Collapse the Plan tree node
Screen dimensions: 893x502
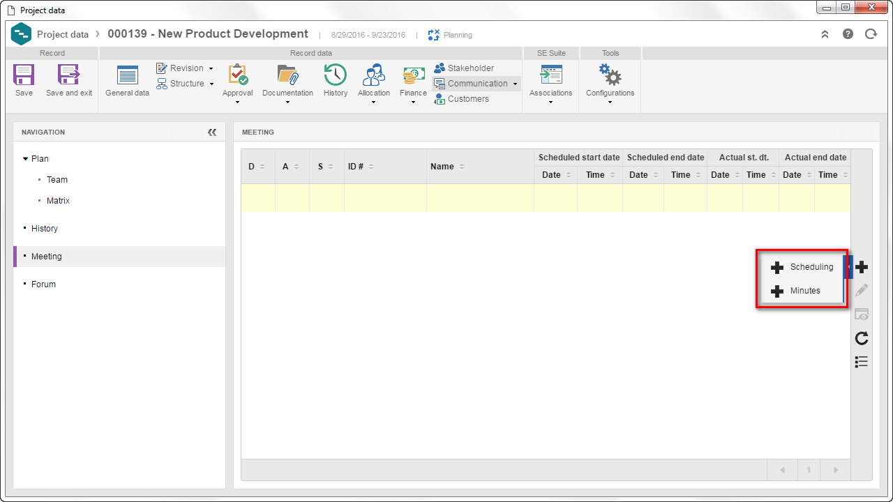point(26,159)
